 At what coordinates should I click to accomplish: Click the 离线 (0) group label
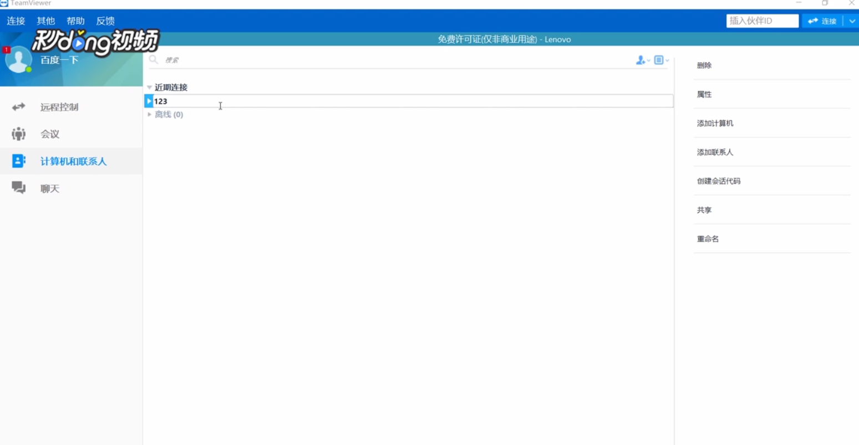coord(169,114)
